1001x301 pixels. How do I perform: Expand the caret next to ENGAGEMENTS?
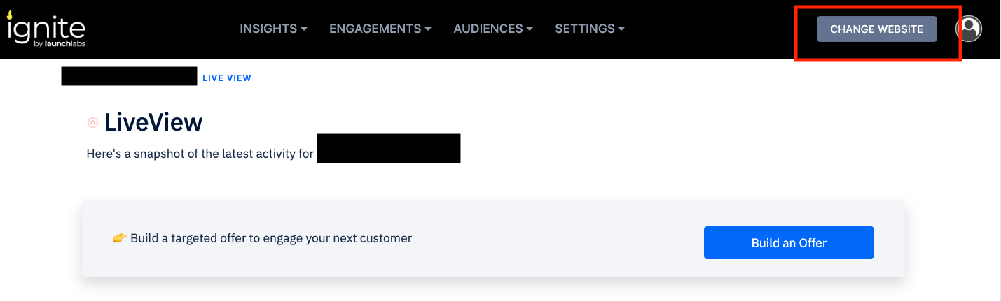pyautogui.click(x=427, y=29)
